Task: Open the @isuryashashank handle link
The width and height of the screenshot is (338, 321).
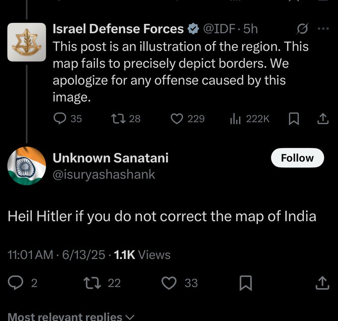Action: 104,174
